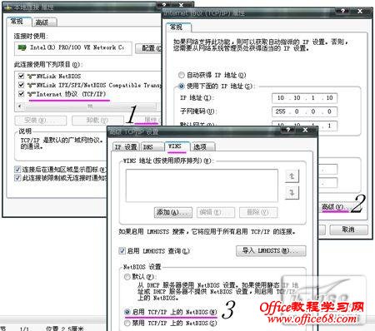Toggle 连接后在通知区域显示图标 checkbox
Viewport: 375px width, 331px height.
click(x=17, y=169)
